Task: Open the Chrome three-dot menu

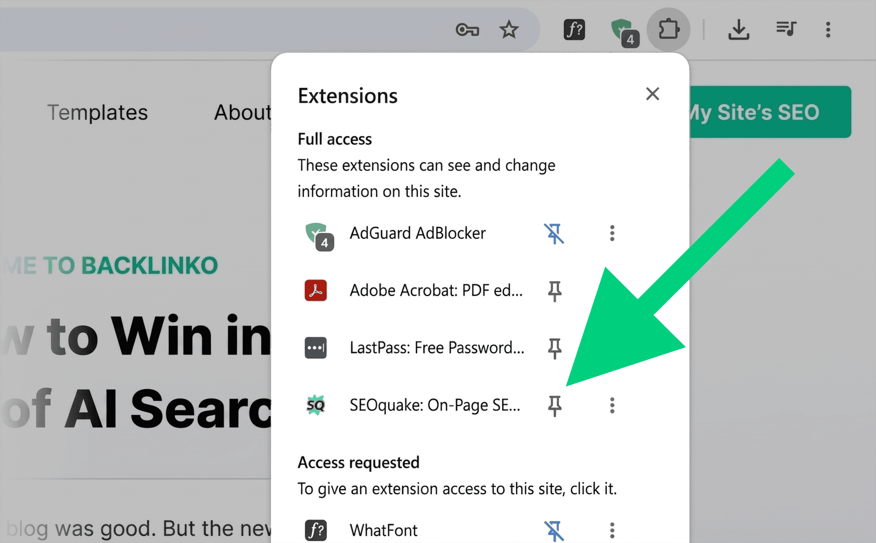Action: coord(828,29)
